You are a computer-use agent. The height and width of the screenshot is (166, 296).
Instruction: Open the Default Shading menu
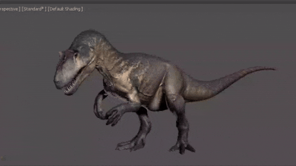pyautogui.click(x=65, y=9)
